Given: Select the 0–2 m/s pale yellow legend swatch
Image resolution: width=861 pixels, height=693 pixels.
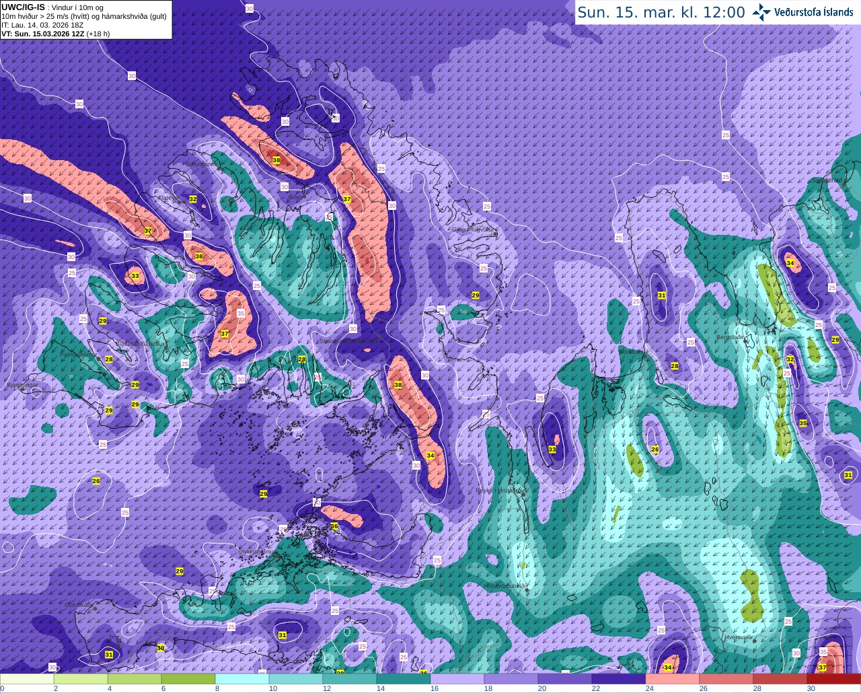Looking at the screenshot, I should click(27, 679).
